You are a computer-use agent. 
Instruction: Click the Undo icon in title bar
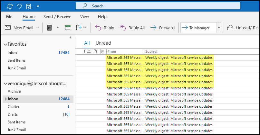coord(19,6)
